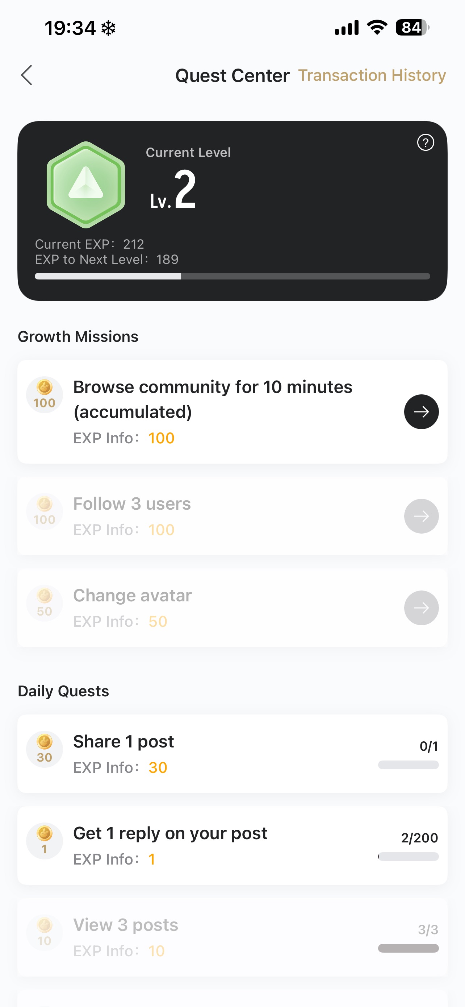
Task: Open the Browse community mission arrow
Action: (x=421, y=412)
